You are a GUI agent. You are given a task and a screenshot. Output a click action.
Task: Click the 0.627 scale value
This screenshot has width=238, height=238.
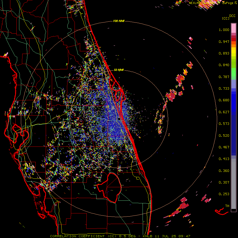tap(224, 112)
